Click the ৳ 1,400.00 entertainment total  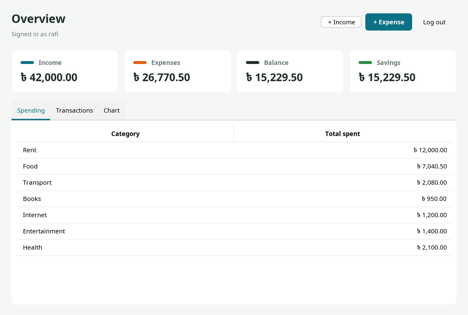(x=432, y=231)
